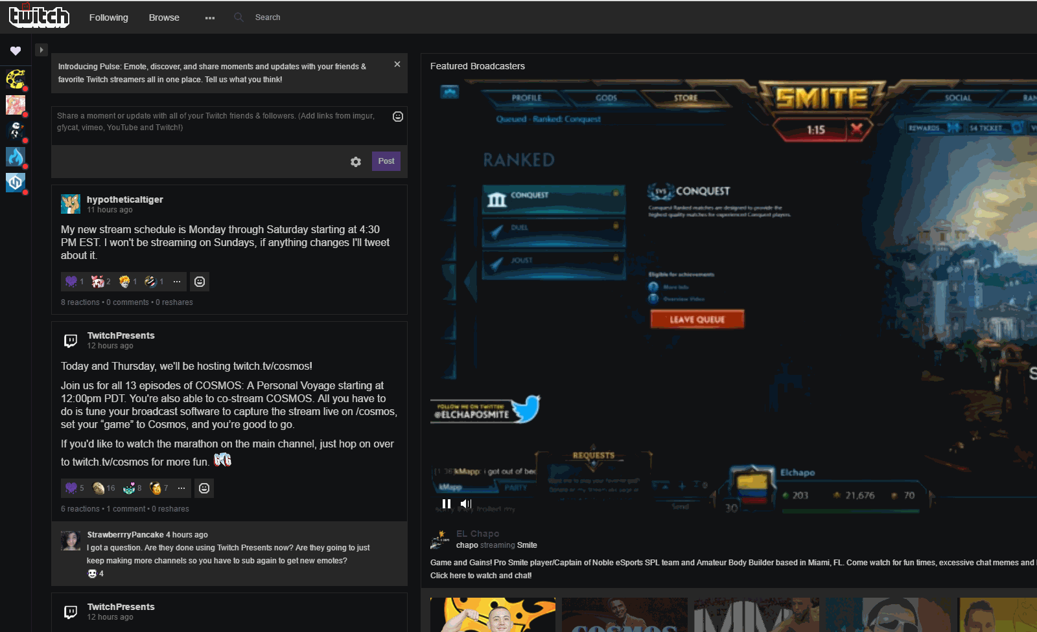1037x632 pixels.
Task: Open more options dots on hypotheticaltiger post
Action: pos(177,282)
